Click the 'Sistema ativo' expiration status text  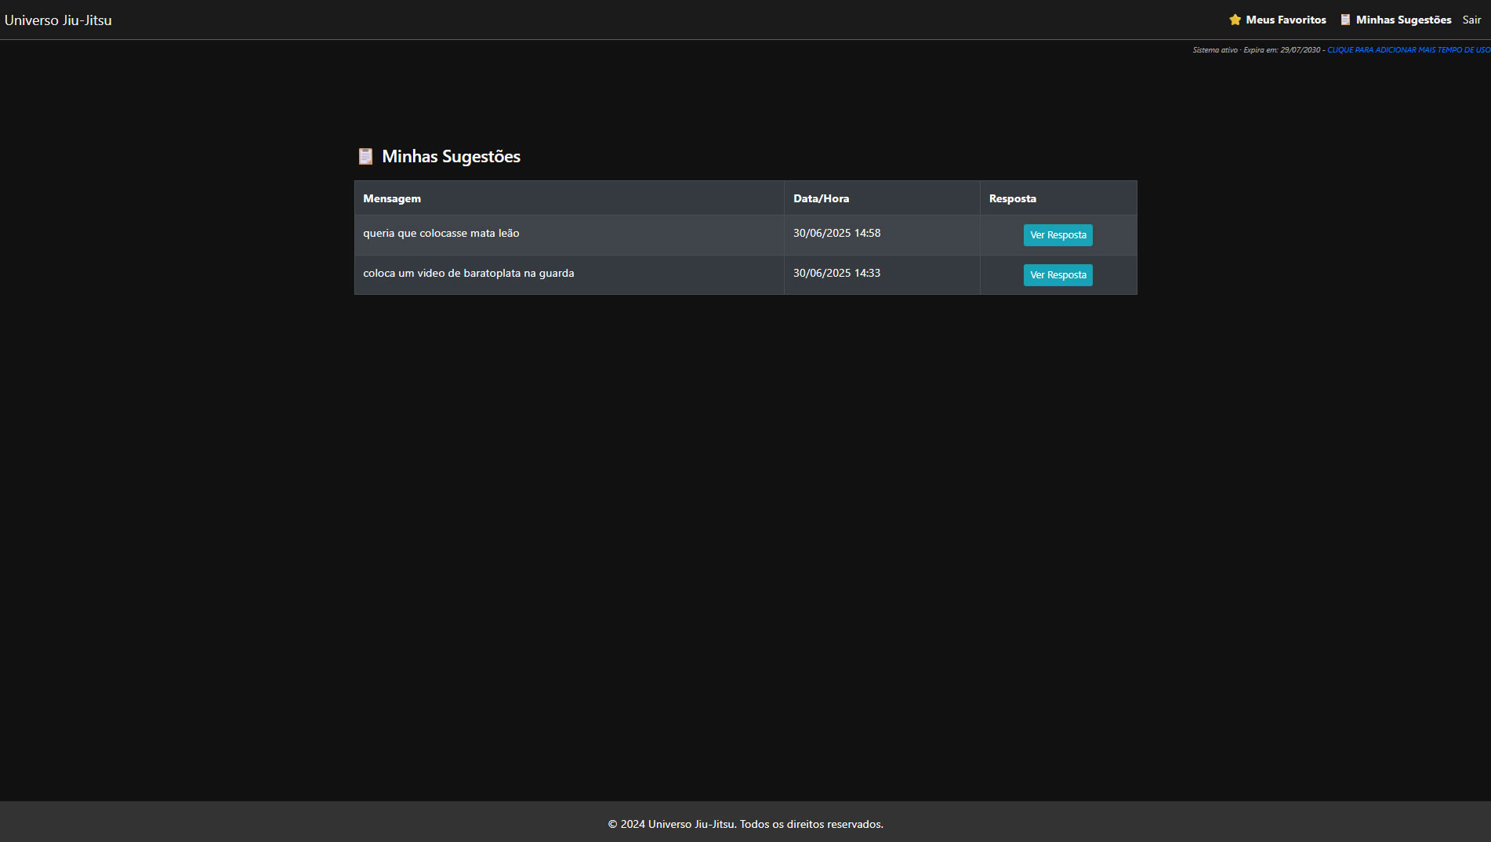[x=1256, y=50]
